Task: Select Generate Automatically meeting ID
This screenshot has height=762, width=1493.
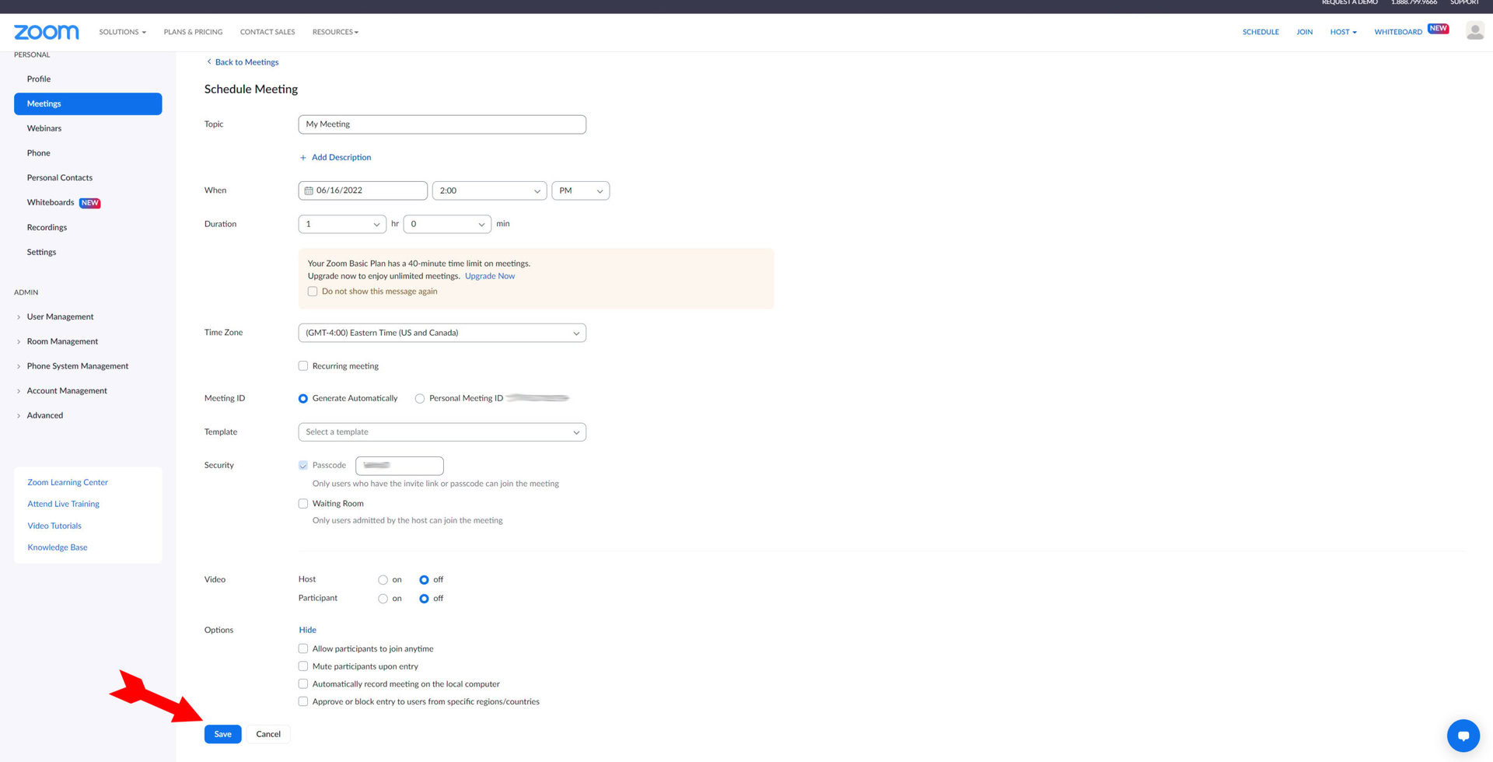Action: [303, 399]
